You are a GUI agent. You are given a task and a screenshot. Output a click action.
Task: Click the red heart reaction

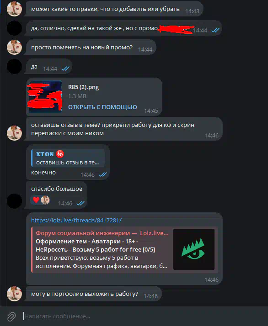click(36, 200)
